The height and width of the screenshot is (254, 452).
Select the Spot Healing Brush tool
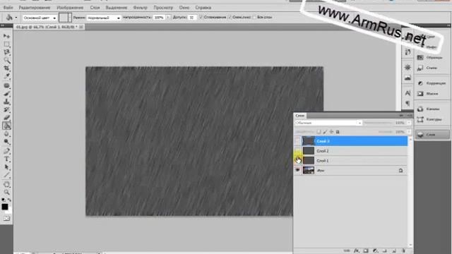click(6, 85)
